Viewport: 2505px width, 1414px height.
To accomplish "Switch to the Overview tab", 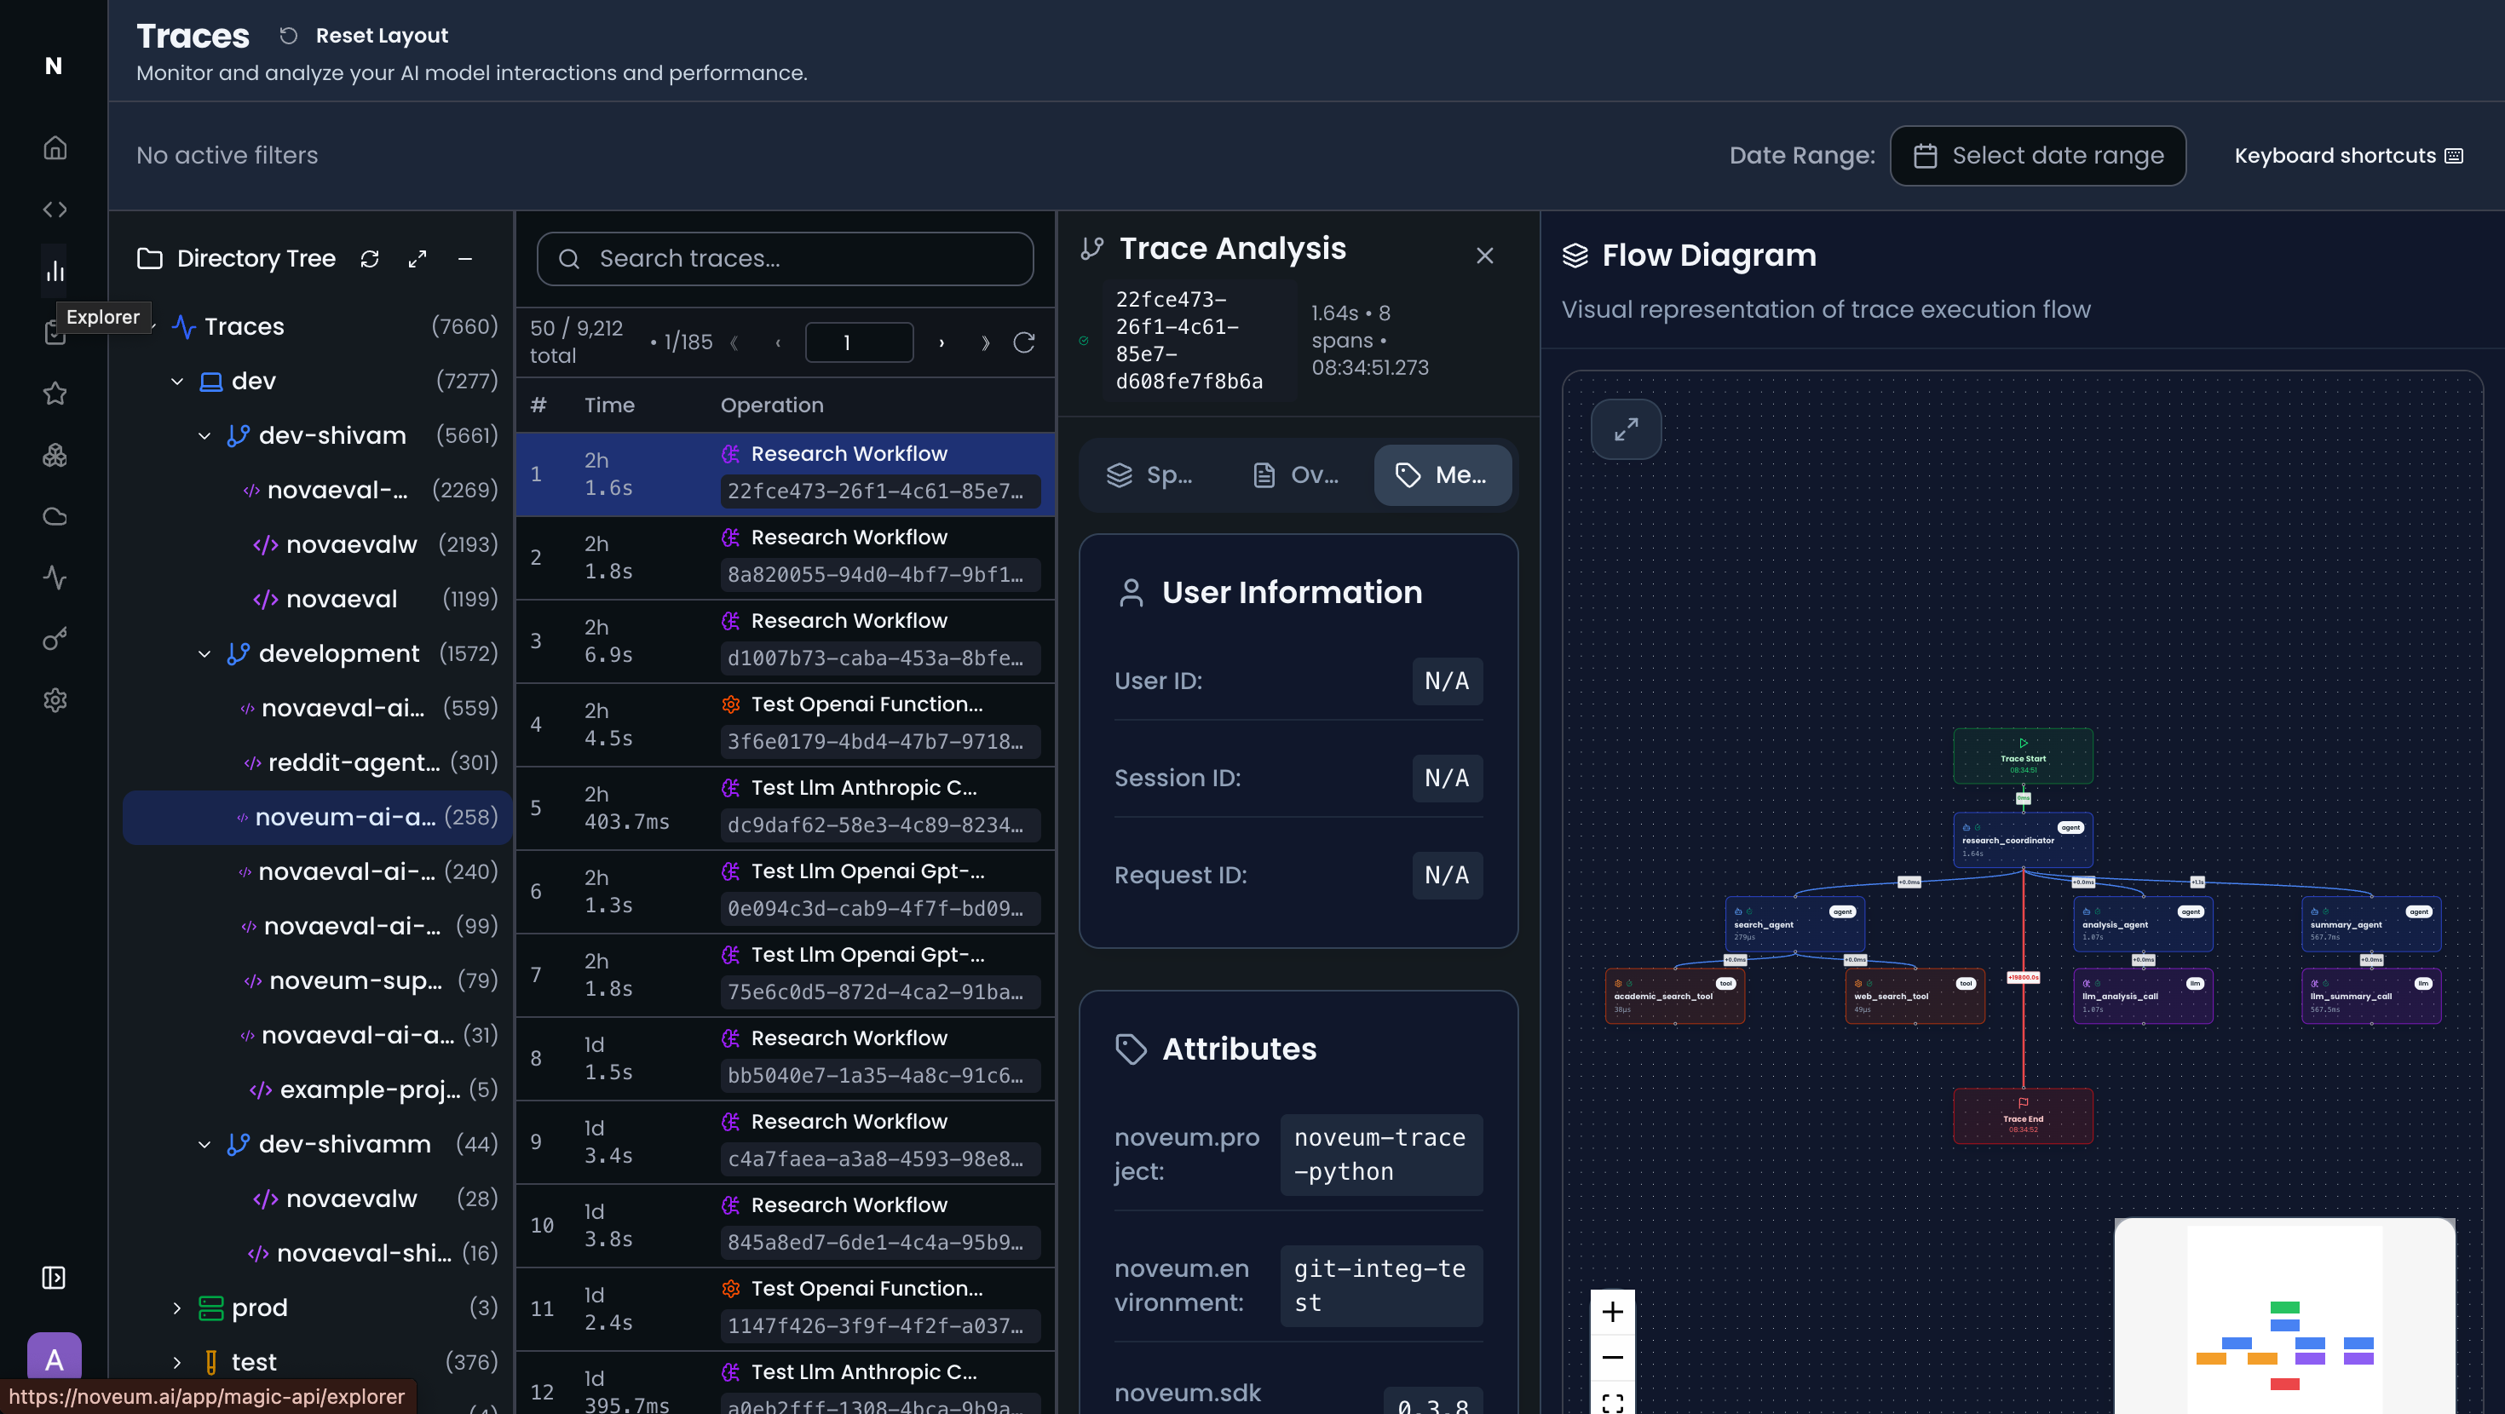I will (1295, 474).
